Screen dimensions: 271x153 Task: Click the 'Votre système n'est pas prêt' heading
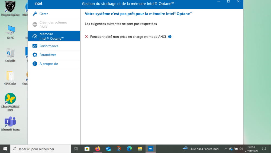click(138, 14)
